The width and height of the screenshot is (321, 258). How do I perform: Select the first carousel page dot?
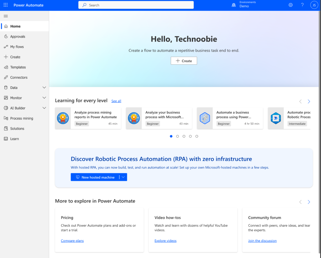[171, 136]
